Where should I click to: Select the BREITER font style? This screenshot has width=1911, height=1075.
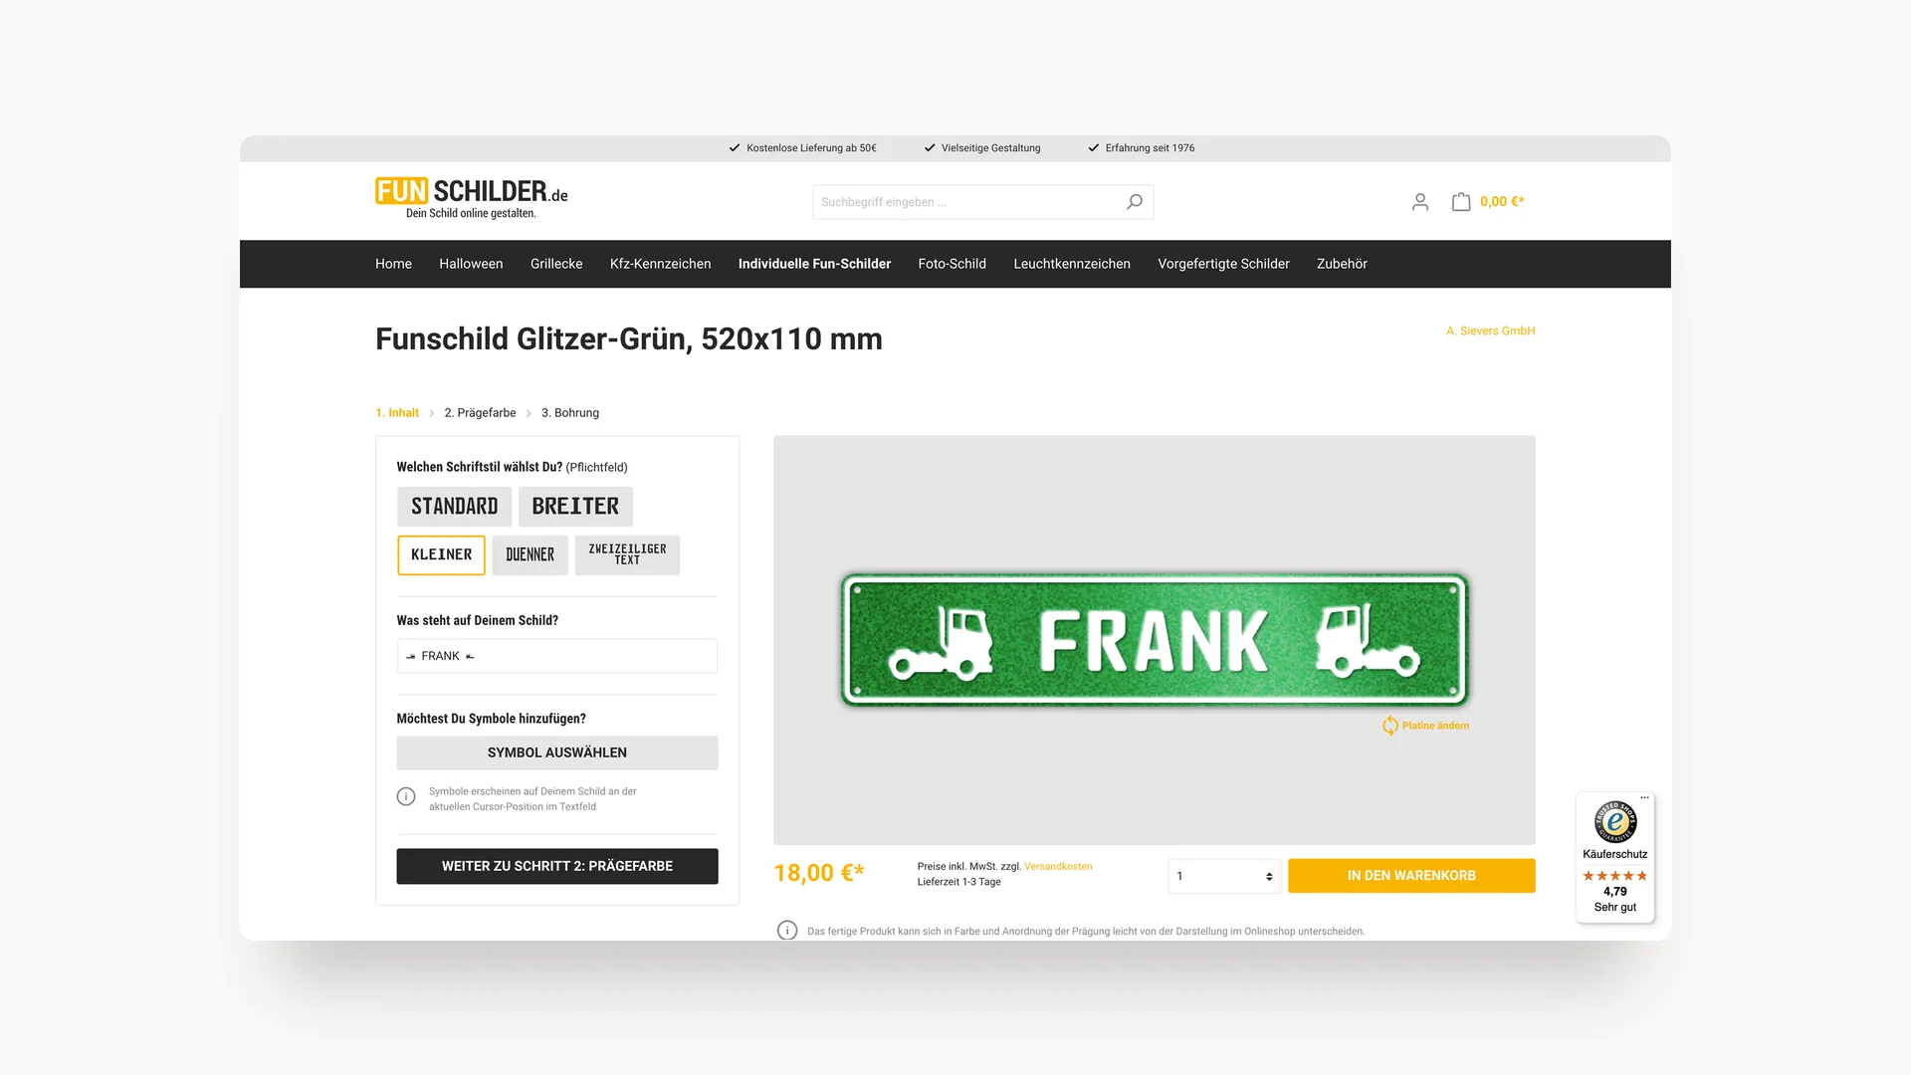pos(575,507)
